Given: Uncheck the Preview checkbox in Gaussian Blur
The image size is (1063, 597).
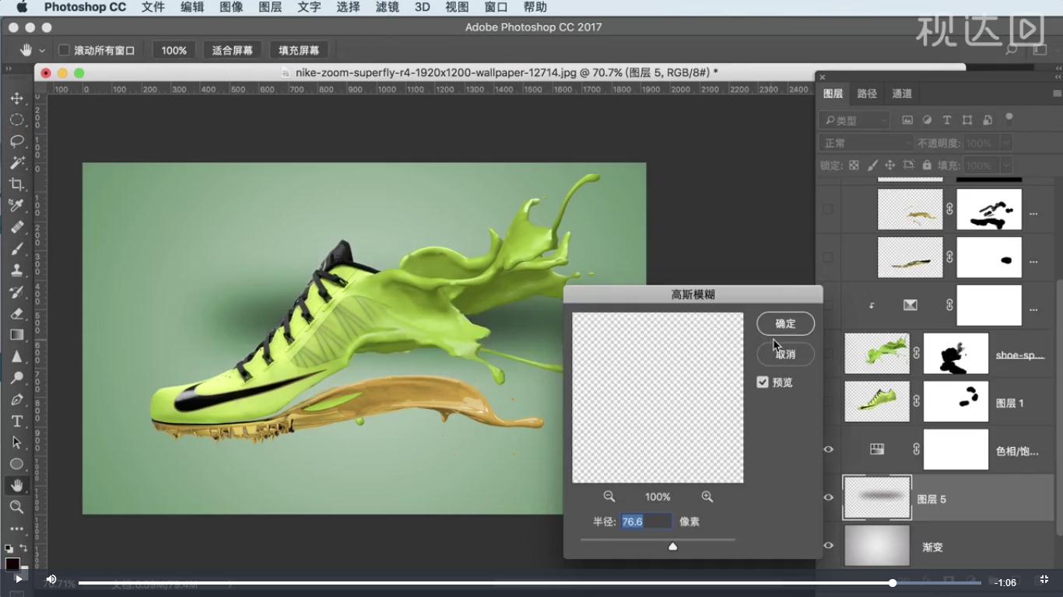Looking at the screenshot, I should pos(763,382).
